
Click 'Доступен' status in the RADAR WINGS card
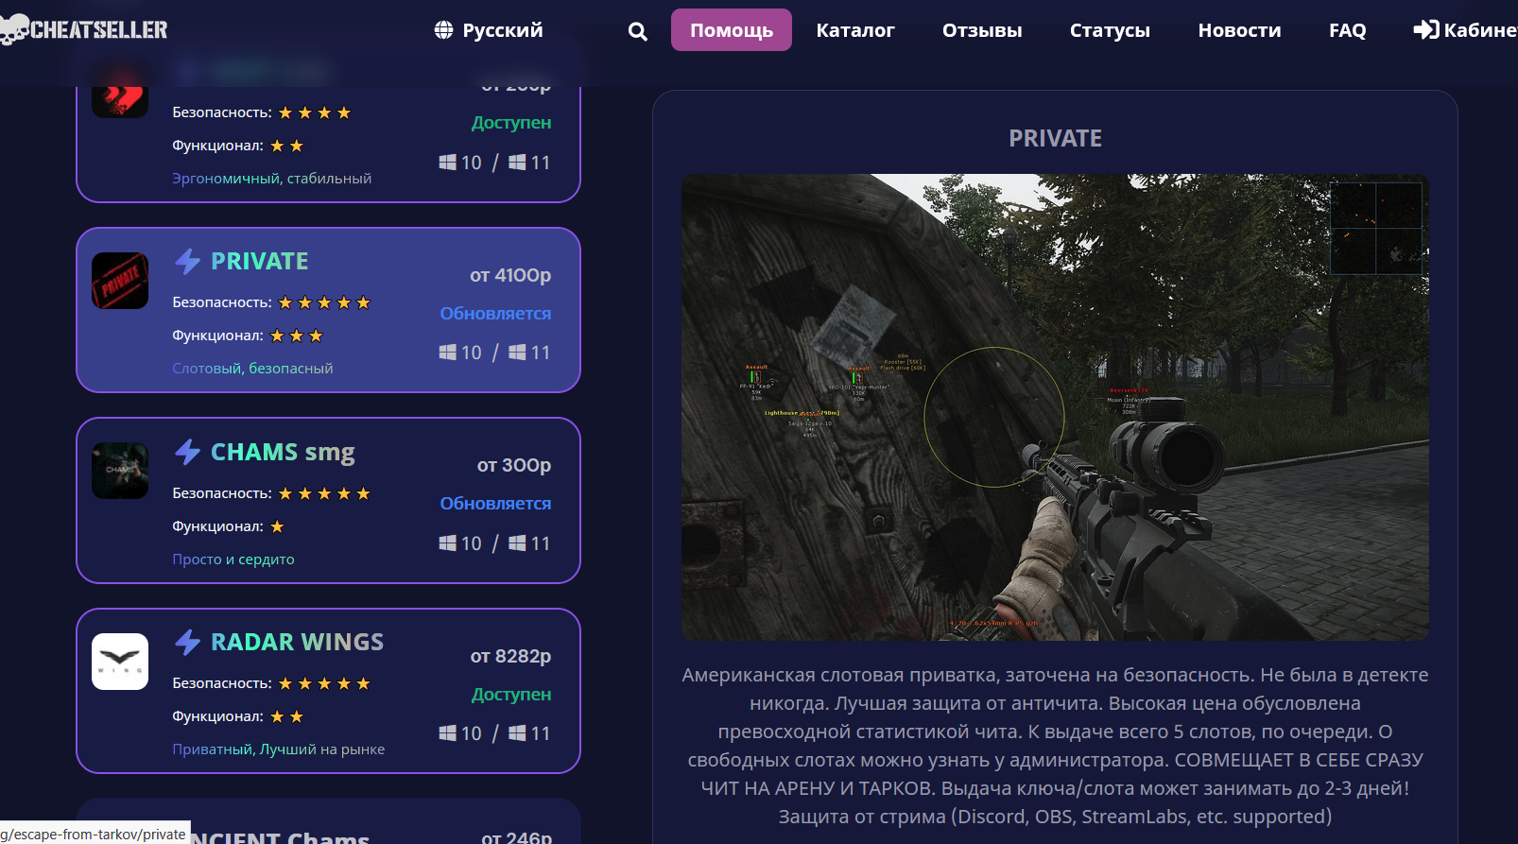pos(511,695)
